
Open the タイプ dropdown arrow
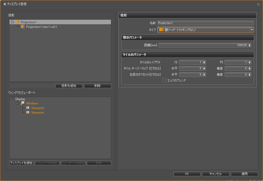[x=252, y=30]
